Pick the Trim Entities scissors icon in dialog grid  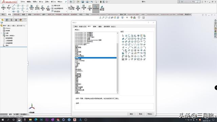[x=123, y=53]
